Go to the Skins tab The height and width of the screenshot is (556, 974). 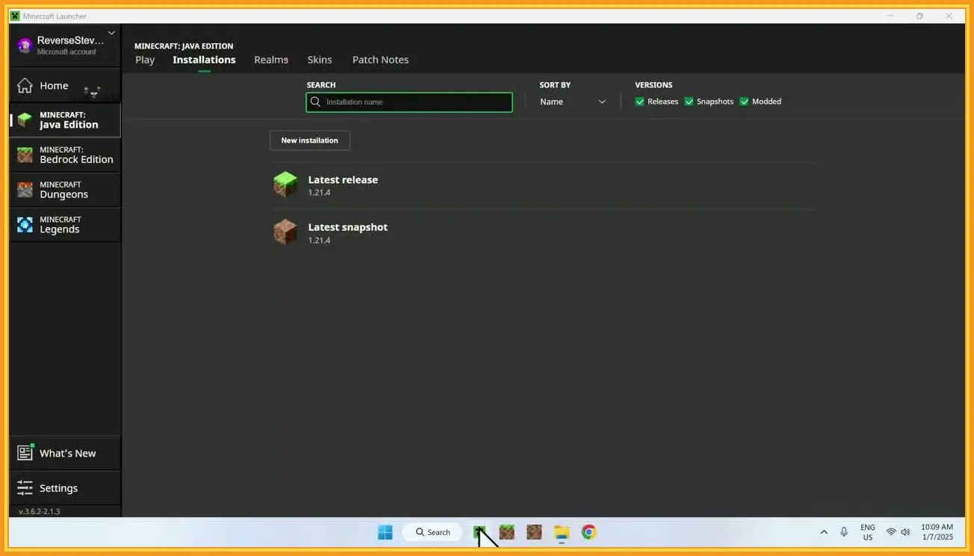coord(320,60)
